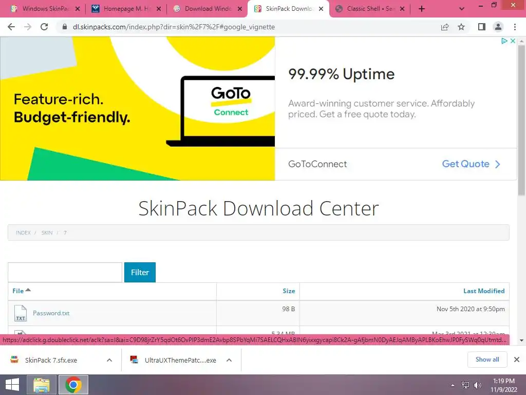This screenshot has width=526, height=395.
Task: Click breadcrumb item 7
Action: [65, 232]
